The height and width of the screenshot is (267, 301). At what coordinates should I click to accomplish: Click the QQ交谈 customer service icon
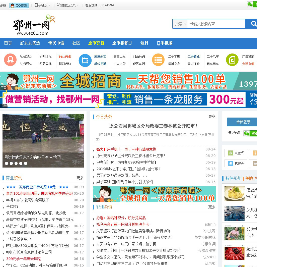[x=19, y=5]
